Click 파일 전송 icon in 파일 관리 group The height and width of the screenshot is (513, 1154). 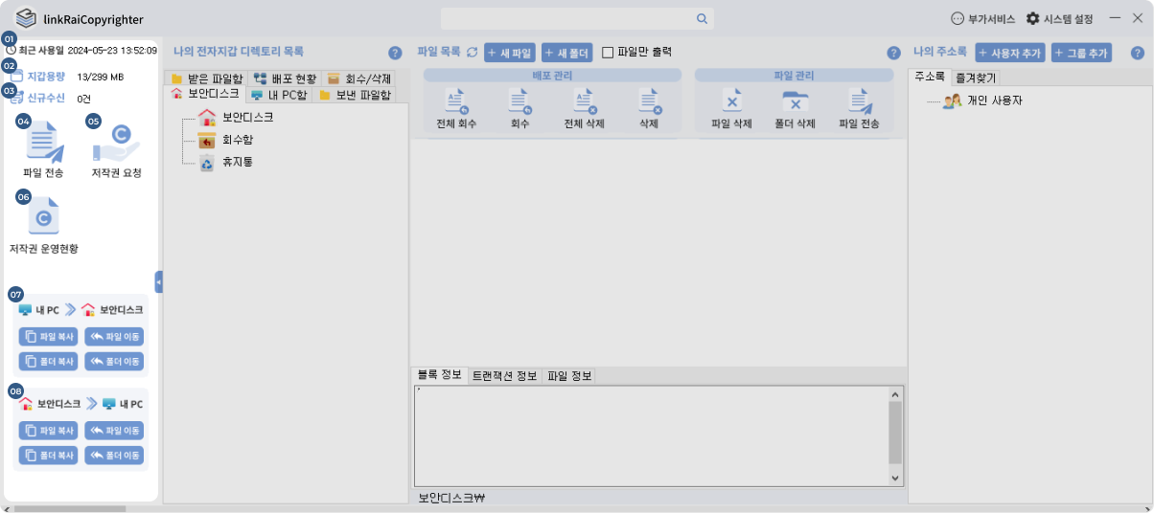click(x=859, y=101)
